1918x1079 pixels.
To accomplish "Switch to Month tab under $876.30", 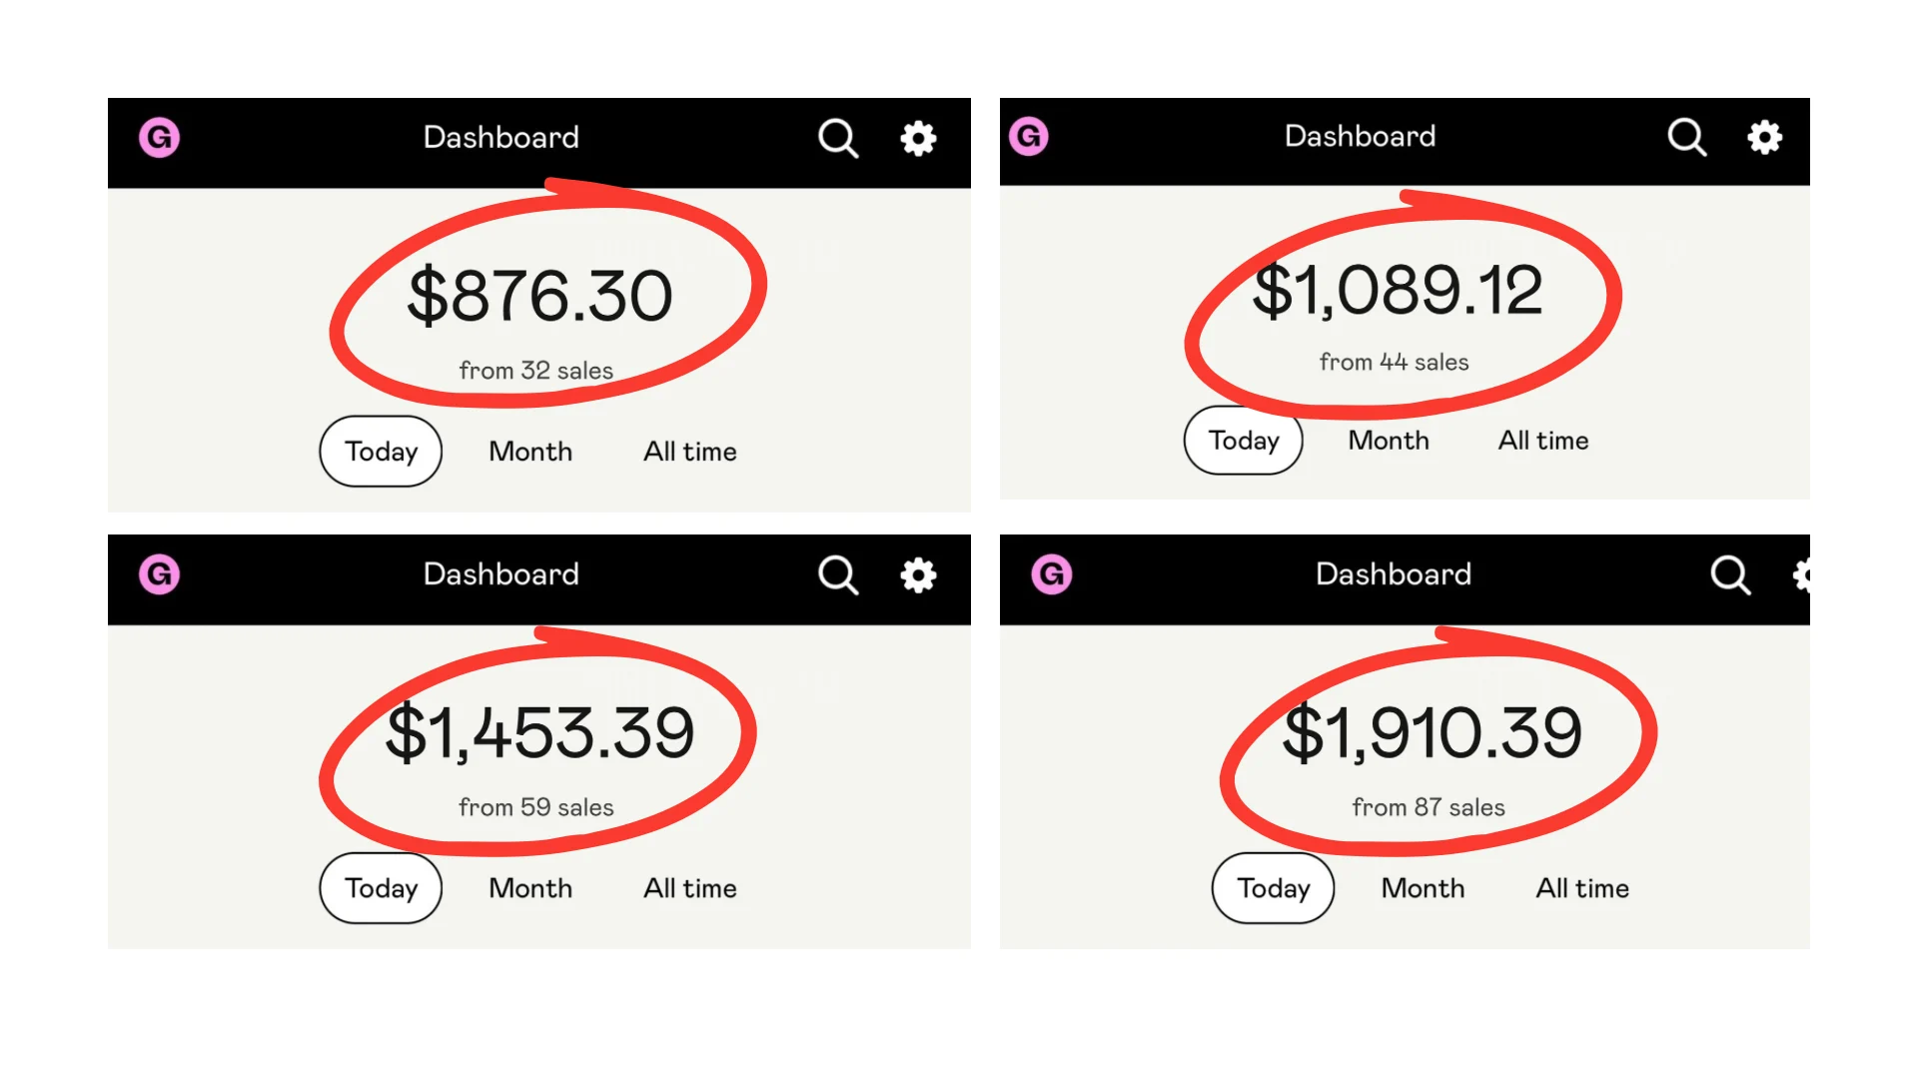I will tap(530, 452).
